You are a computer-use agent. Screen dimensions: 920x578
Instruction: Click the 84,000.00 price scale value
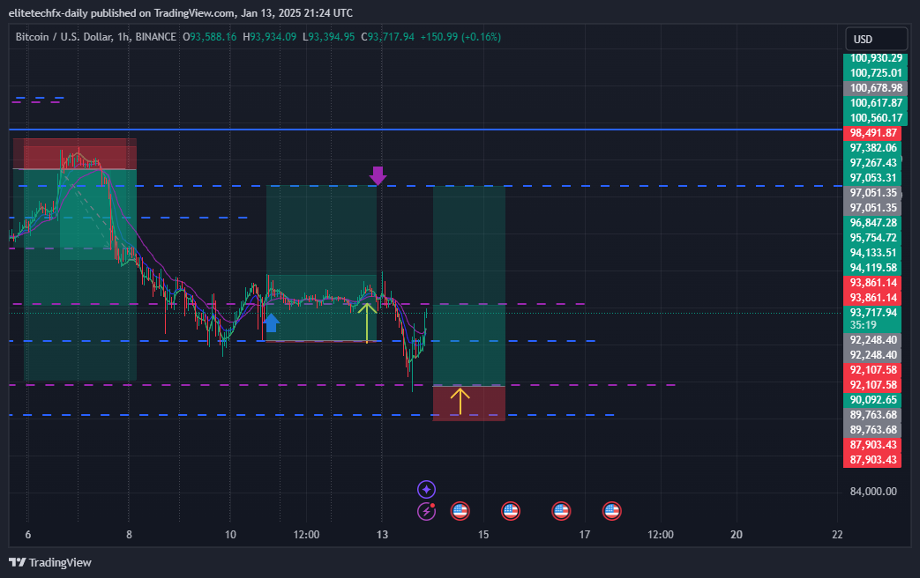pos(873,492)
